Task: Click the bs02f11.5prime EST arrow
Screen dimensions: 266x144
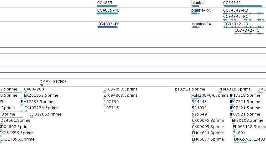Action: [176, 92]
